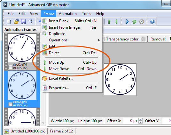Select Move Up menu entry
This screenshot has width=171, height=135.
[72, 62]
